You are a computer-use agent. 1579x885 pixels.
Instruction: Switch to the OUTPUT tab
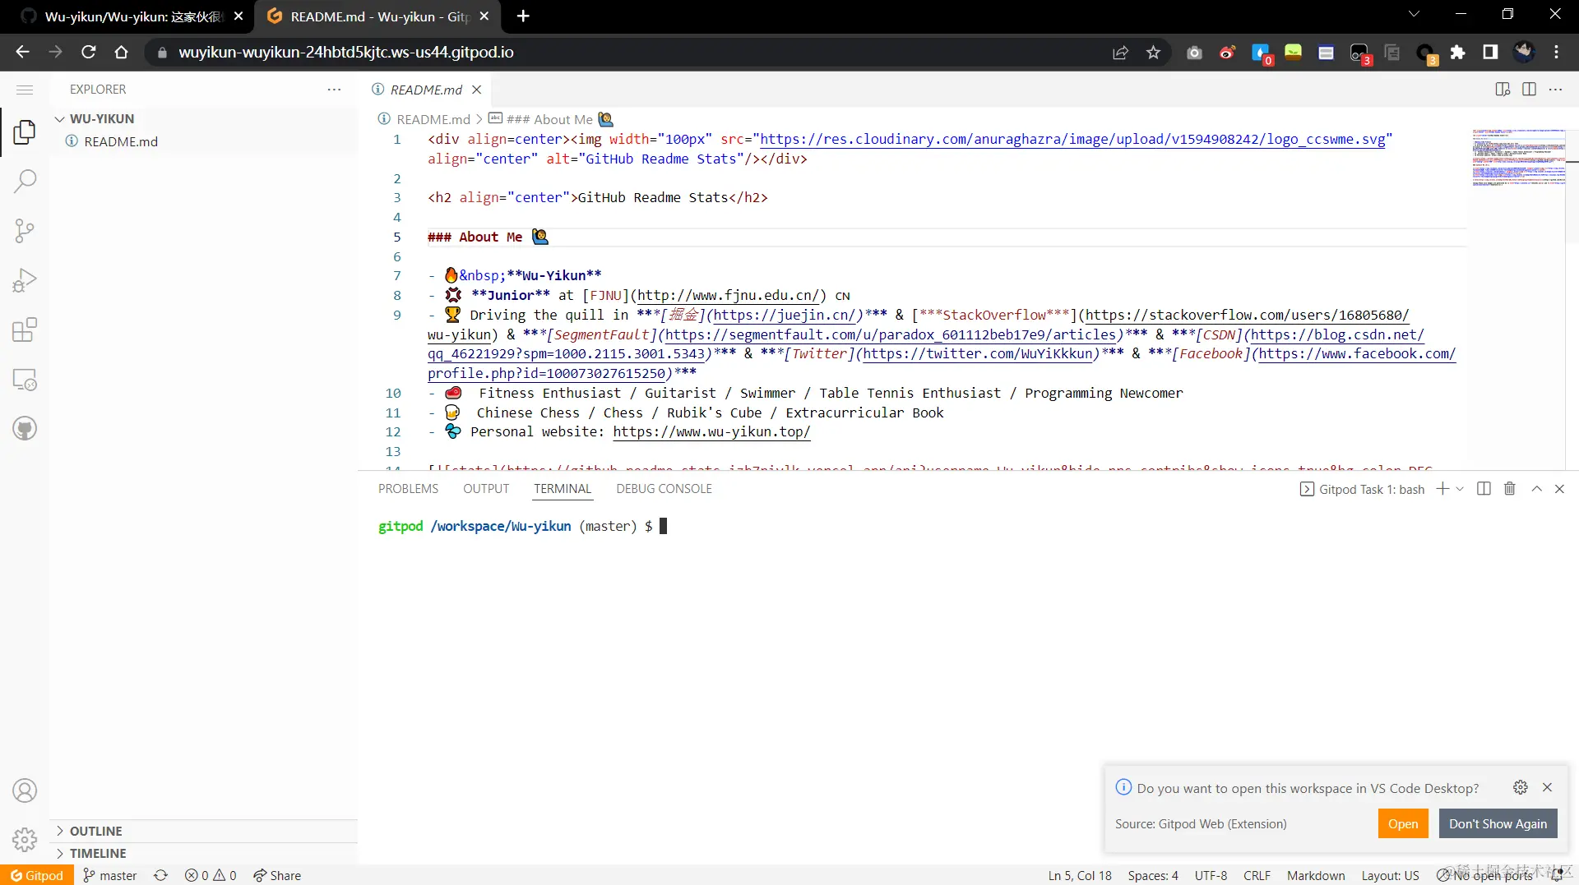click(486, 489)
